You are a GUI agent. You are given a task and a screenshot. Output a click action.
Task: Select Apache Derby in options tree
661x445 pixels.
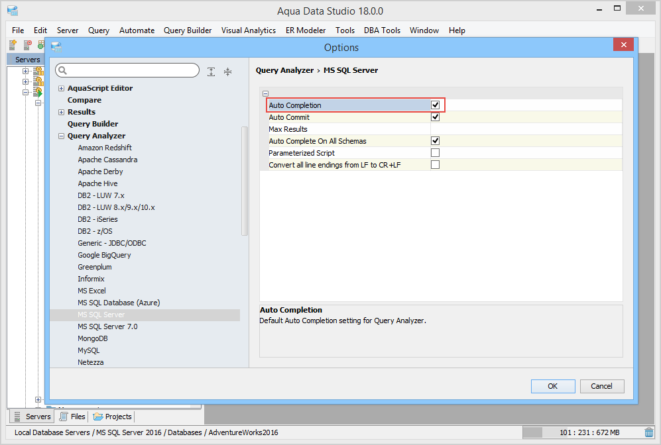coord(100,172)
